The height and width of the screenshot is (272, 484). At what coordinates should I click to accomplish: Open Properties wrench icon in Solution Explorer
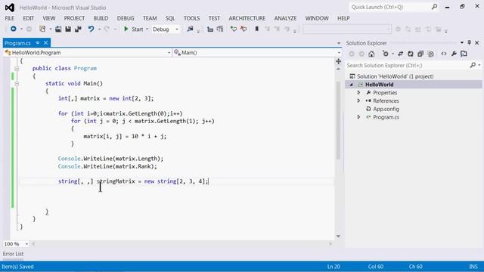tap(454, 54)
